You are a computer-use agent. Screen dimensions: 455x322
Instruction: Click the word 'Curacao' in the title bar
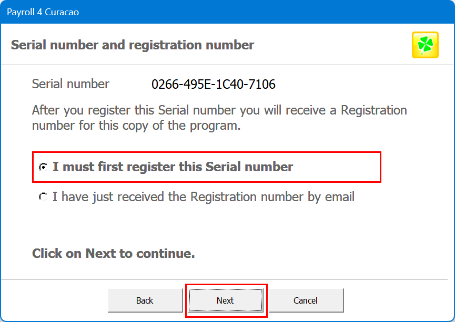pos(63,12)
